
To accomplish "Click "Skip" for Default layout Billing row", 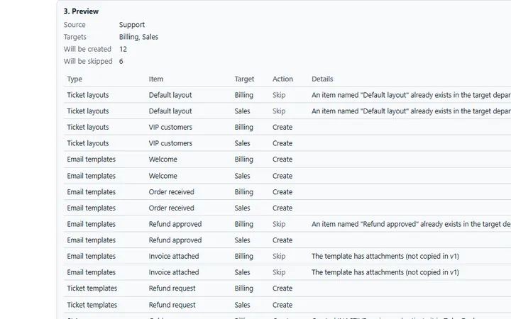I will [279, 95].
